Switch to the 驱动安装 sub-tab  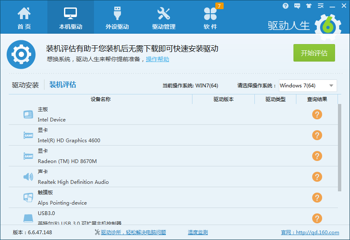(x=25, y=85)
